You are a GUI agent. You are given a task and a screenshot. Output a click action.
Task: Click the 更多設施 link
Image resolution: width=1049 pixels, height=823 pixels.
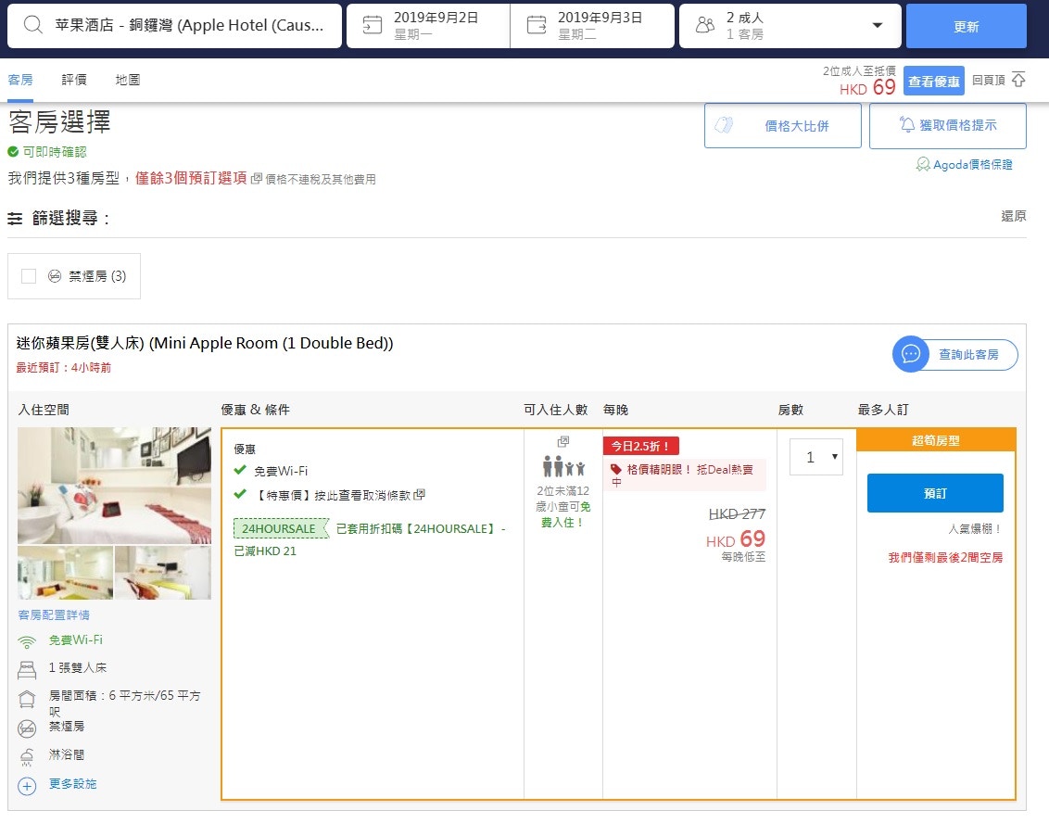(x=72, y=783)
